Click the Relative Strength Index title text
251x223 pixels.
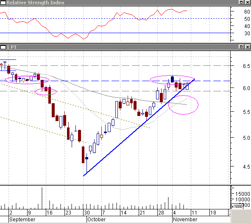[x=35, y=3]
